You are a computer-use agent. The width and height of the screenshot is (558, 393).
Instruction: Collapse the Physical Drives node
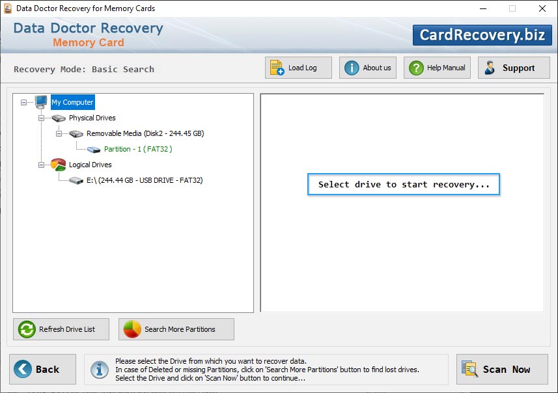pyautogui.click(x=41, y=118)
